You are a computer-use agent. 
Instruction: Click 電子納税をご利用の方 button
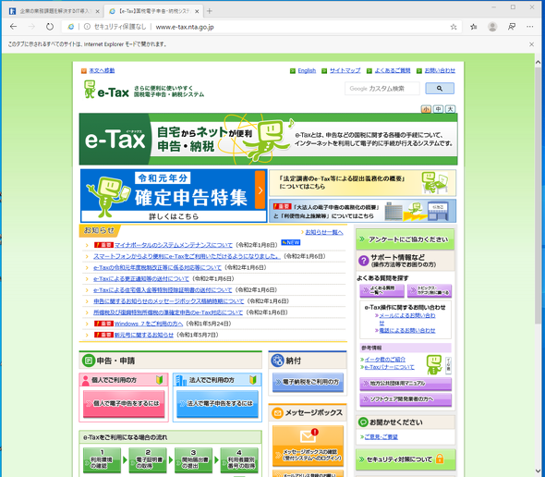pos(308,383)
